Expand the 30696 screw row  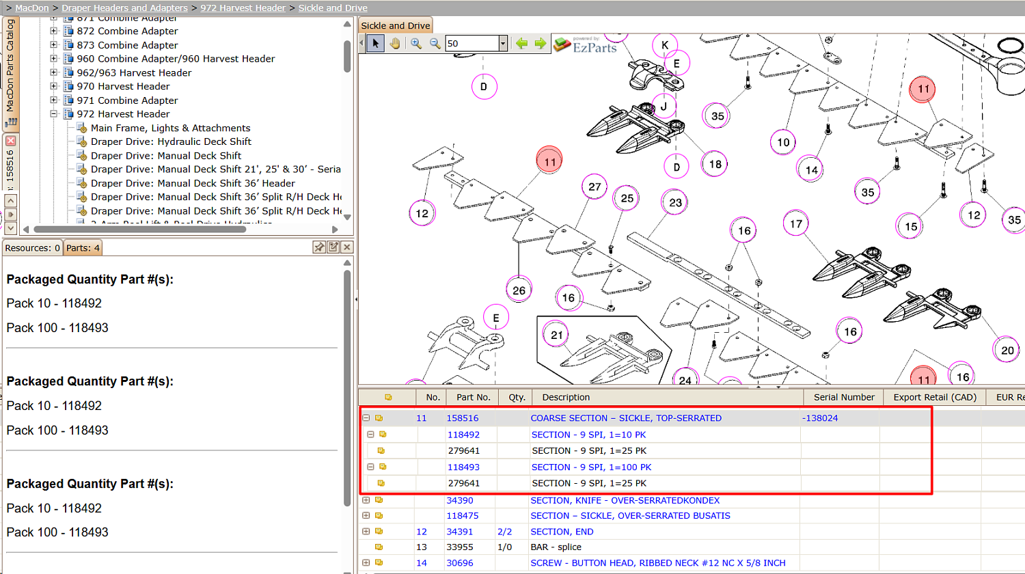tap(366, 563)
